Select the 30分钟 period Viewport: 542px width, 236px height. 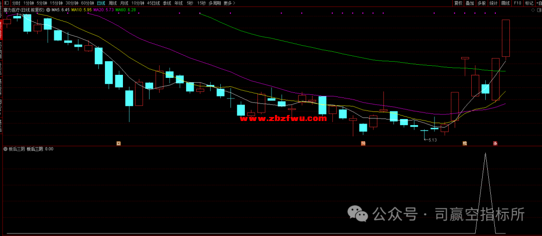(72, 3)
